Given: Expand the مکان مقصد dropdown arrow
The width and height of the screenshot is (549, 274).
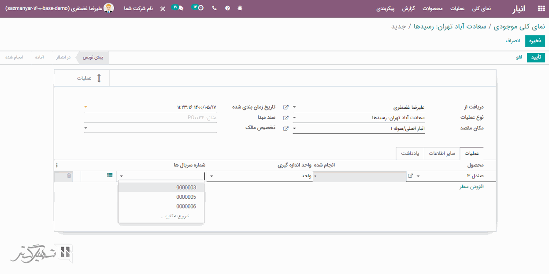Looking at the screenshot, I should (295, 128).
